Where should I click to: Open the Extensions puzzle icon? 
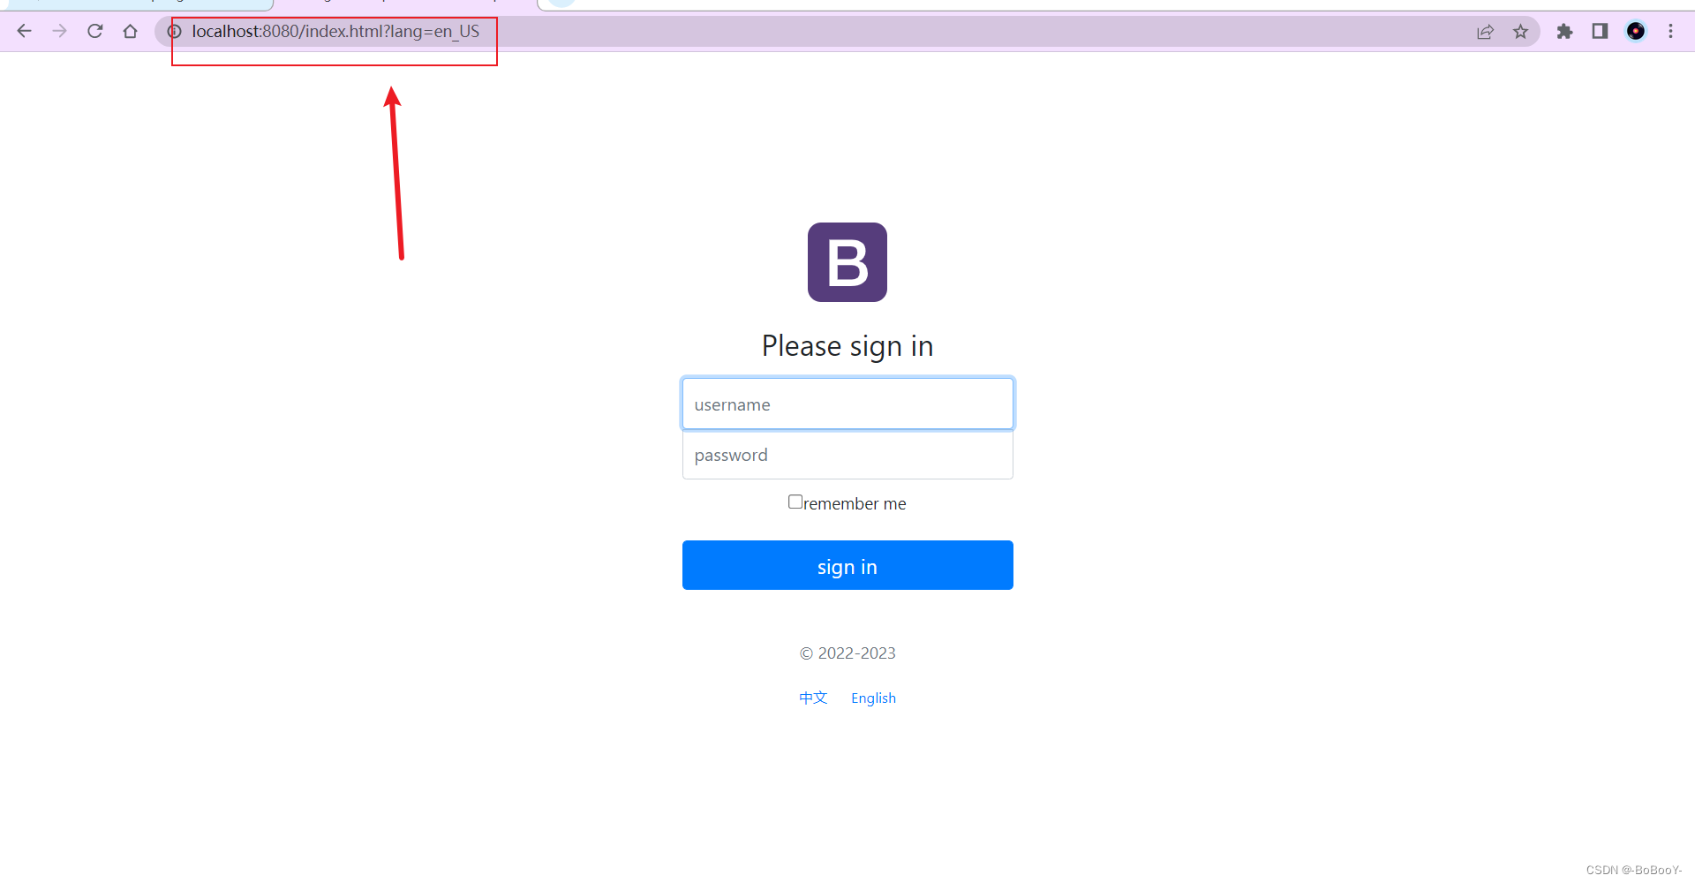pos(1564,32)
